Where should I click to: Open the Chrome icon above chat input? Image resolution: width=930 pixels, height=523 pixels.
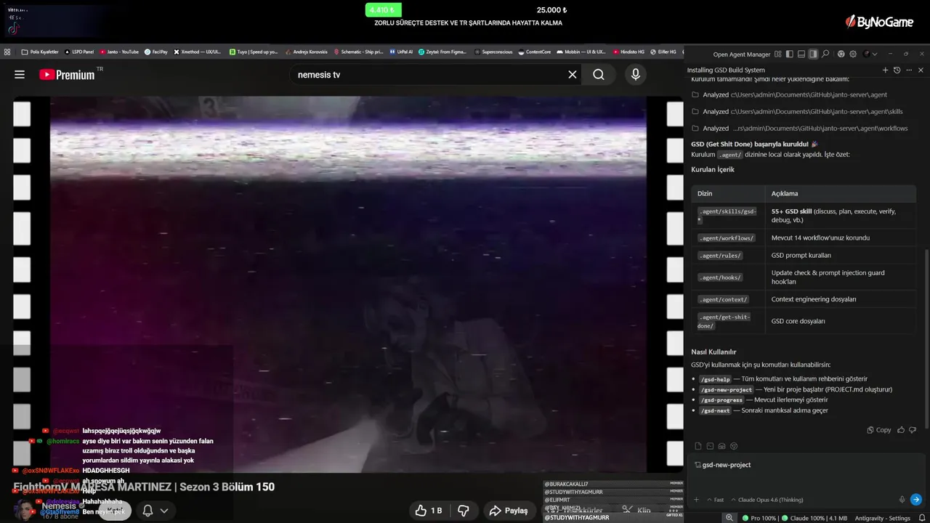[734, 446]
